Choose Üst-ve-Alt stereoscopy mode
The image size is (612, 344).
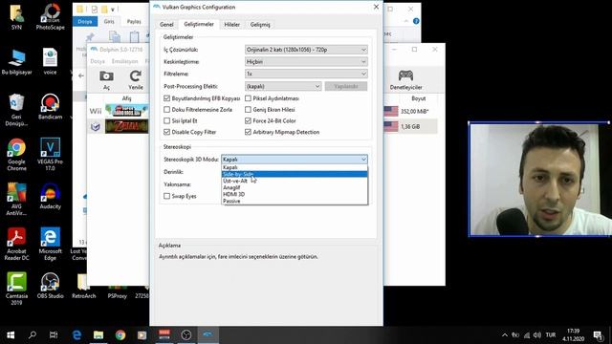[x=295, y=181]
